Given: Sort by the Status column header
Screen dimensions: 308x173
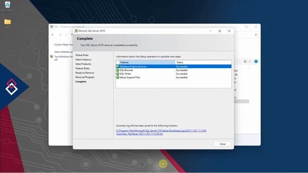Looking at the screenshot, I should (x=203, y=62).
